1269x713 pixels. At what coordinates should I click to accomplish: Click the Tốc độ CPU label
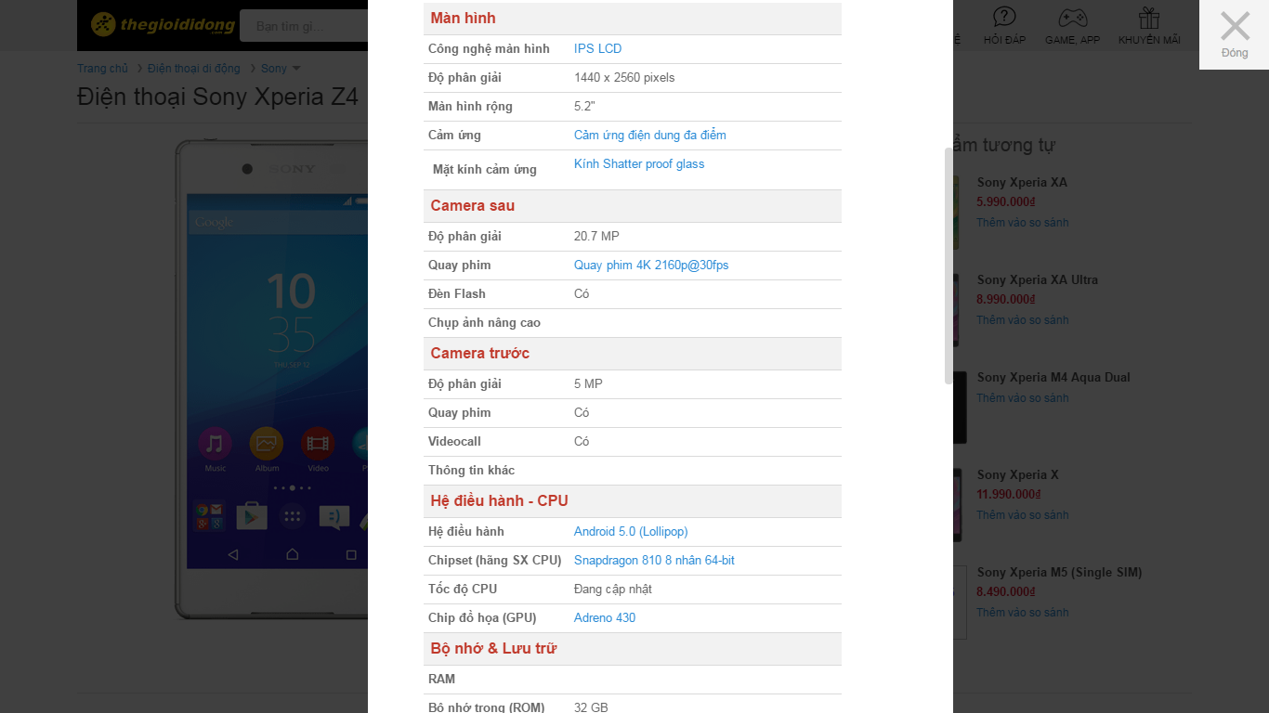(463, 590)
